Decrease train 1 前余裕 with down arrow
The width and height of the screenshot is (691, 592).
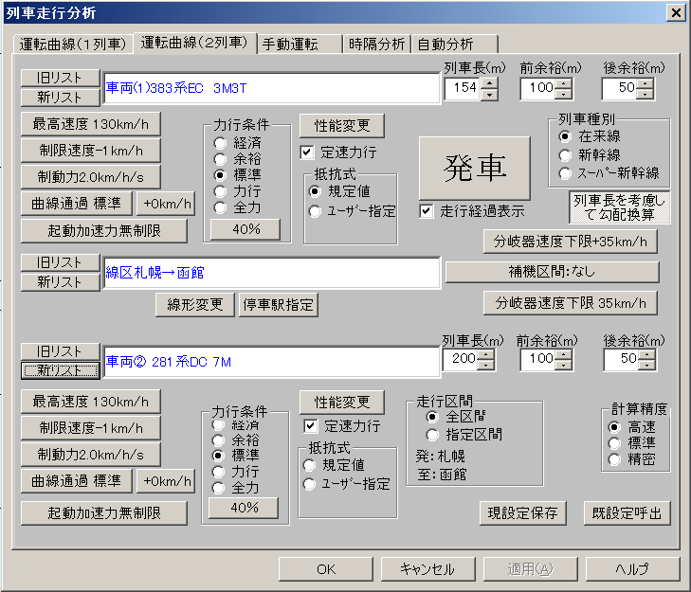[563, 95]
